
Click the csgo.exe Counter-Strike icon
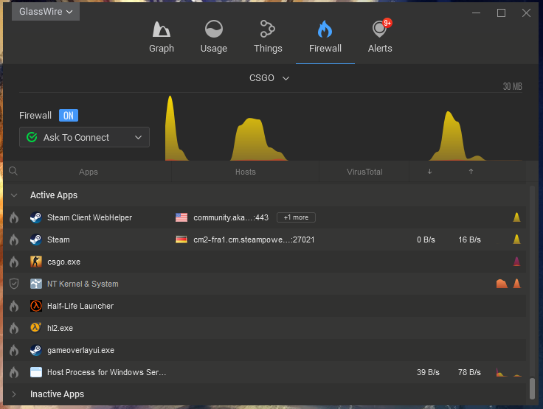[x=36, y=262]
